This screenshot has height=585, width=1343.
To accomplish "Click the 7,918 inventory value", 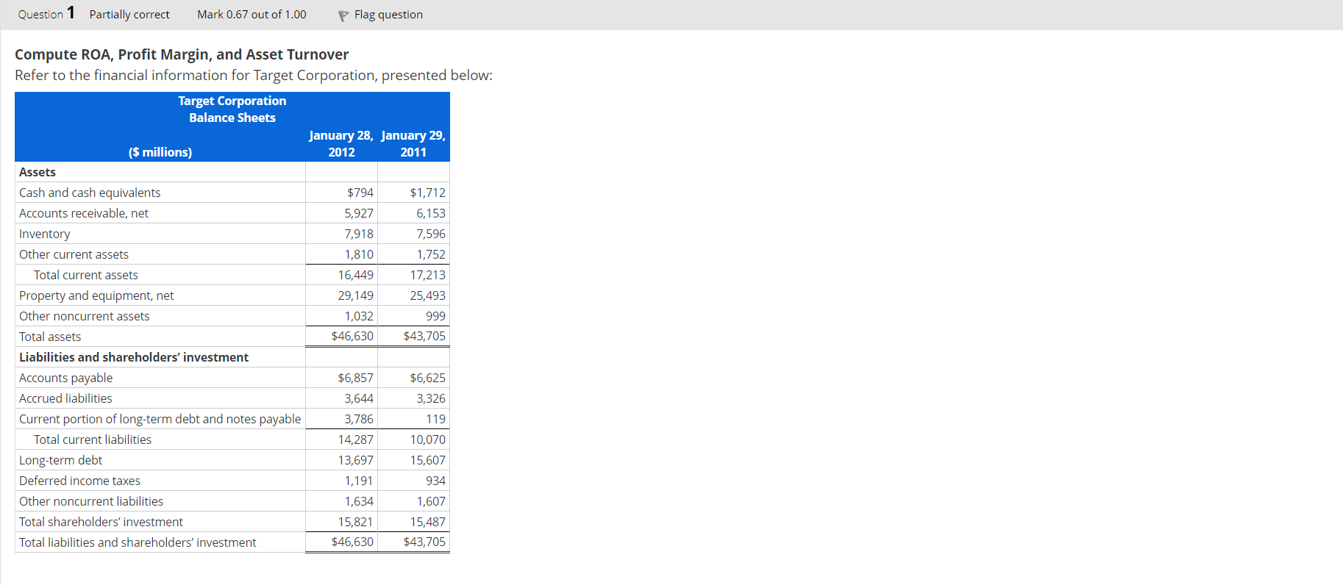I will (359, 234).
